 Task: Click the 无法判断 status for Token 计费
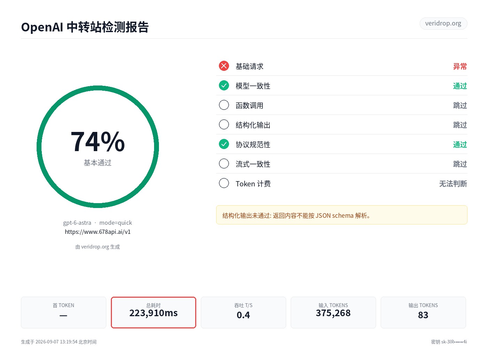coord(453,184)
